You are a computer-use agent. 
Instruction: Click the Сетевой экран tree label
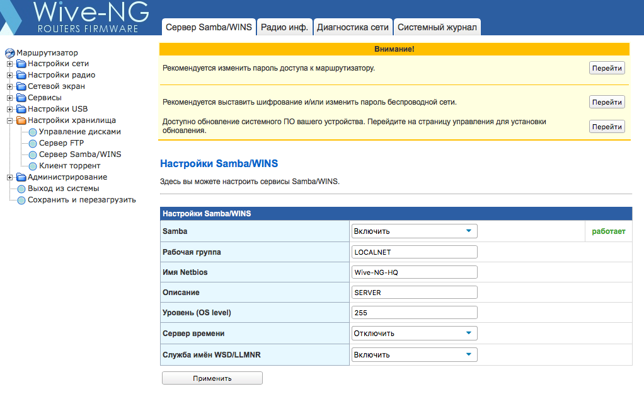point(56,86)
